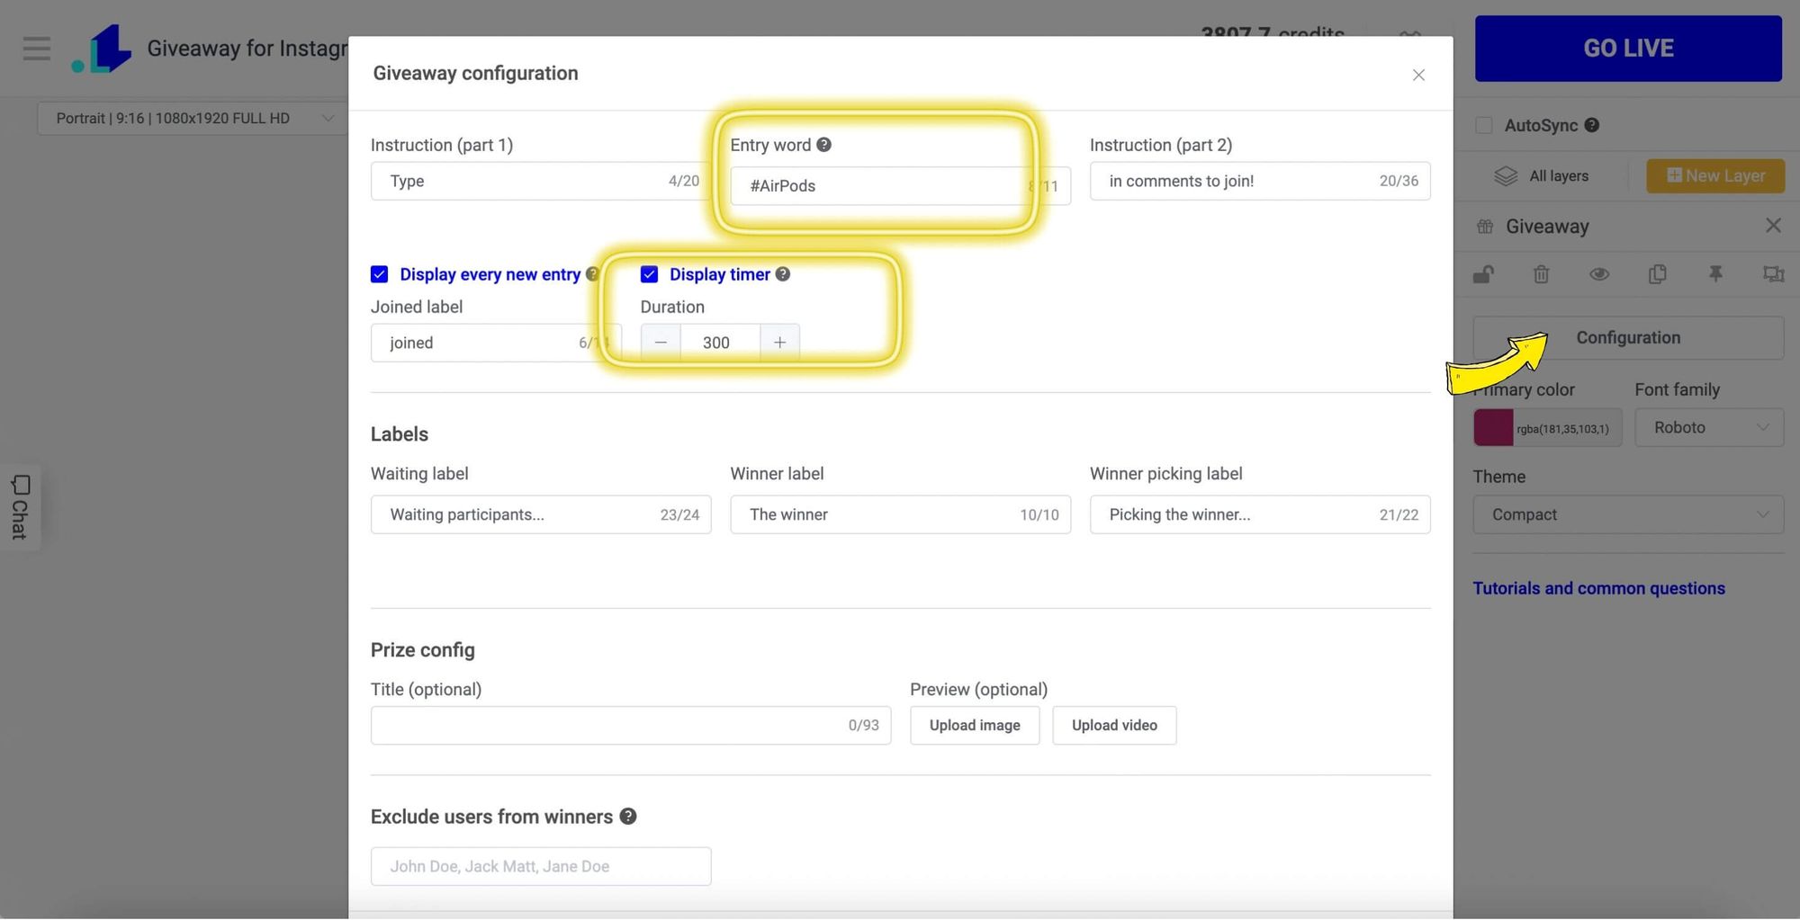
Task: Edit the Joined label field
Action: click(x=496, y=343)
